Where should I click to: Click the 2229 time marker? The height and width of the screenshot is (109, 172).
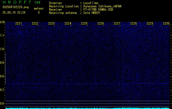150,23
